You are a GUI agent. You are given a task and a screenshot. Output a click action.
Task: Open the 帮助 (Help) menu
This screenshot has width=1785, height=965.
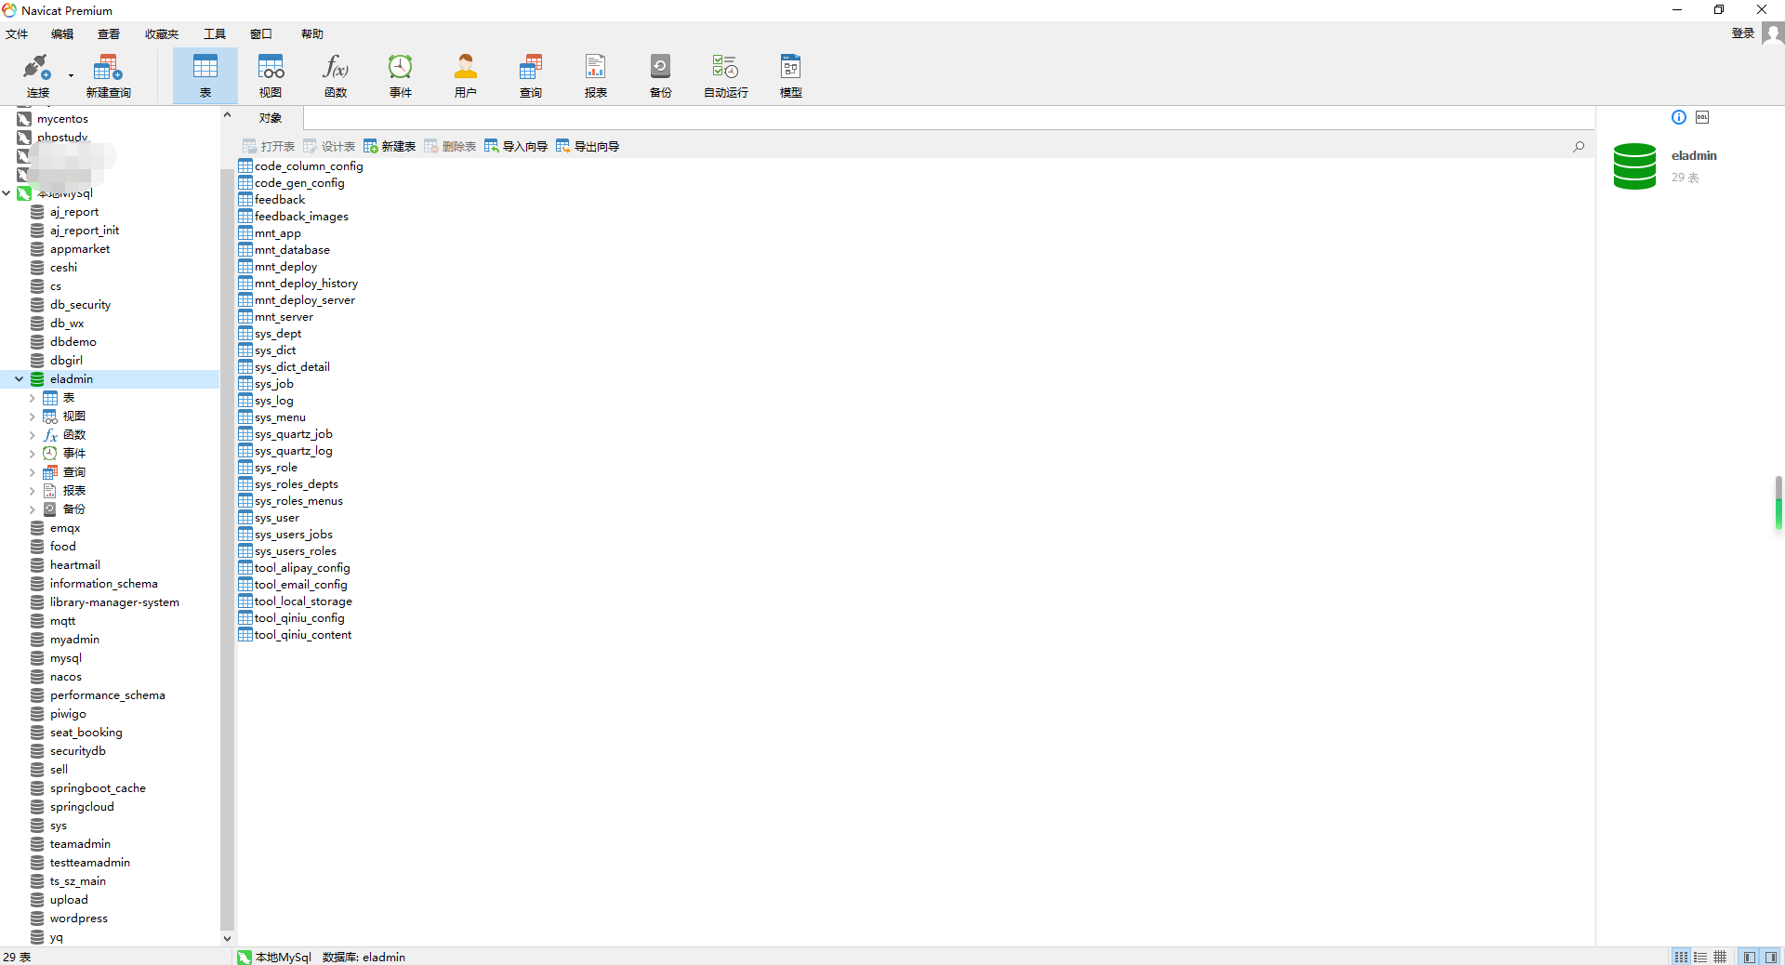[312, 34]
